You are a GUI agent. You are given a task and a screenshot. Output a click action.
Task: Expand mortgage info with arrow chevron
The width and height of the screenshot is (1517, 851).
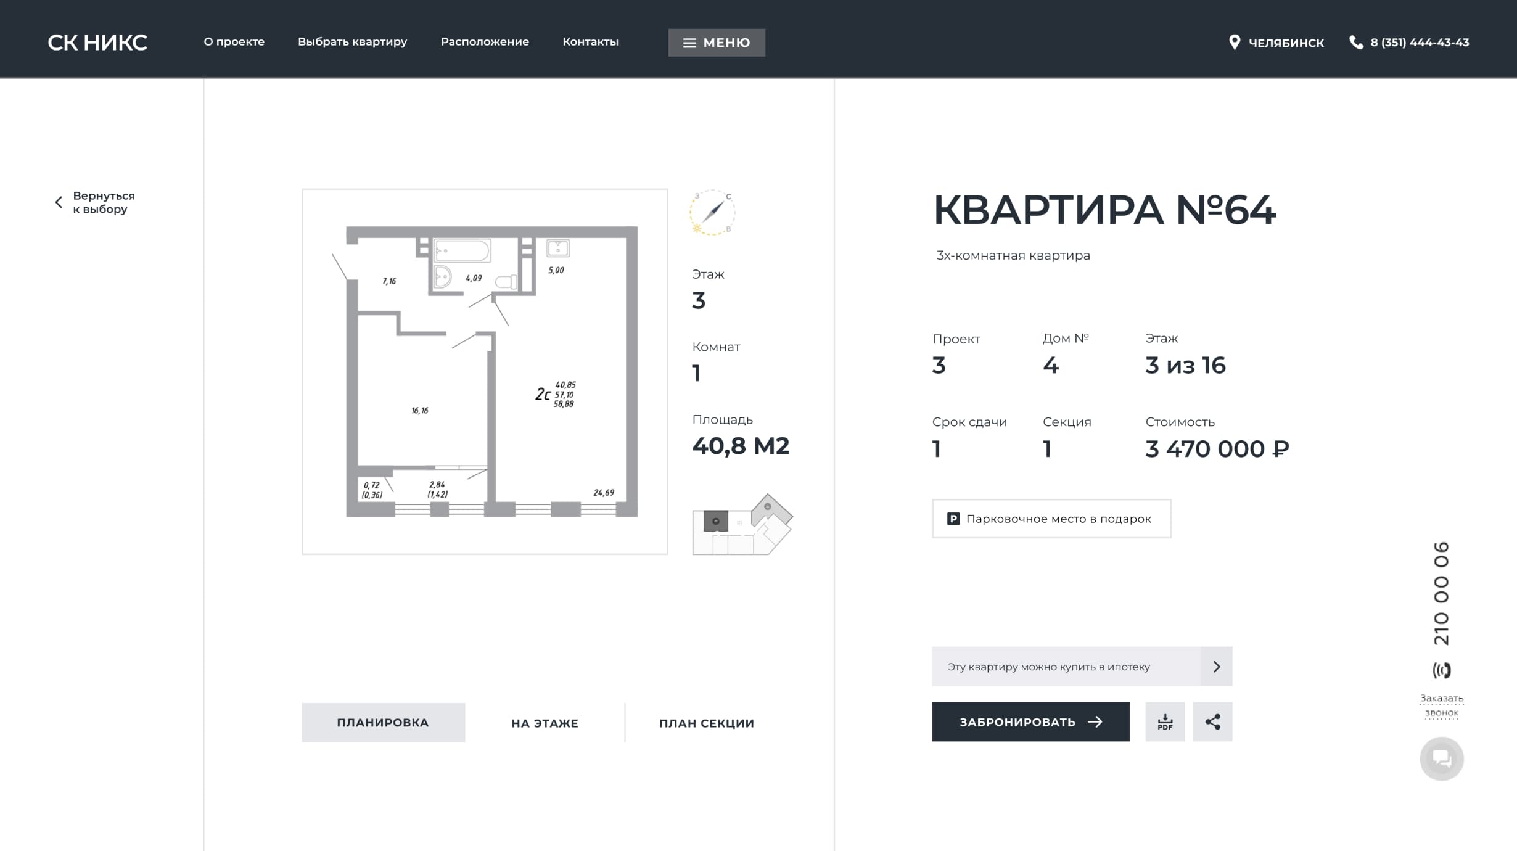pyautogui.click(x=1216, y=667)
